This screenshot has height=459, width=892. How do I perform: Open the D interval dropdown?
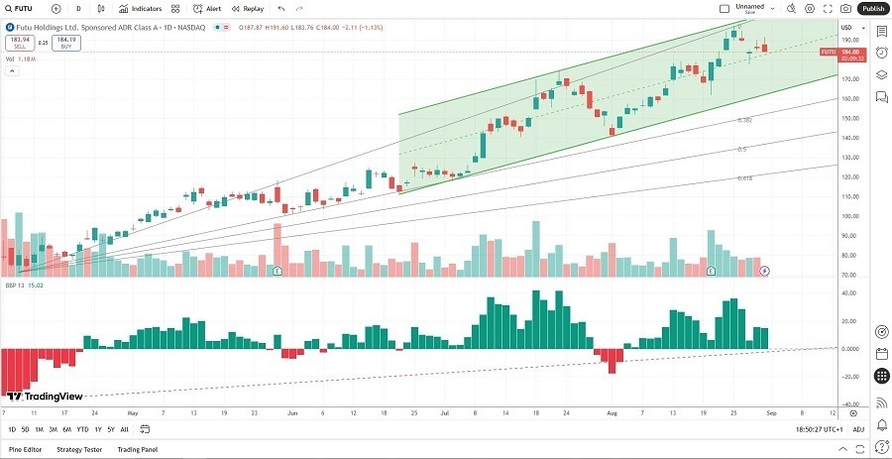coord(78,9)
